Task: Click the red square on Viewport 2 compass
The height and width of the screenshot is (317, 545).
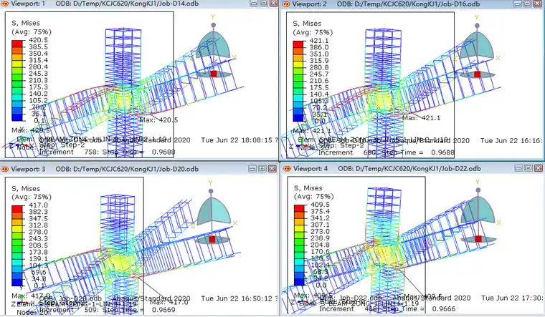Action: pos(477,74)
